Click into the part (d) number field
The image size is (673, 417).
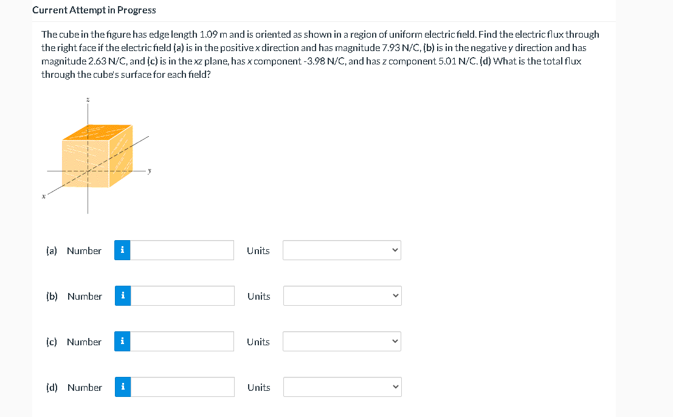tap(182, 387)
